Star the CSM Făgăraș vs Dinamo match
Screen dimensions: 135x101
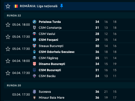pos(8,61)
